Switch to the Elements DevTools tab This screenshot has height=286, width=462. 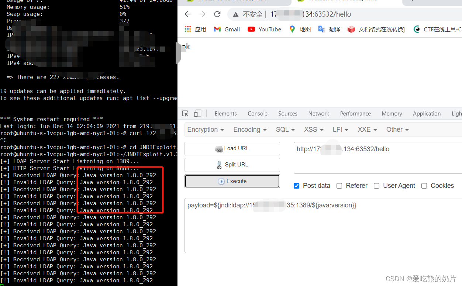[x=225, y=114]
